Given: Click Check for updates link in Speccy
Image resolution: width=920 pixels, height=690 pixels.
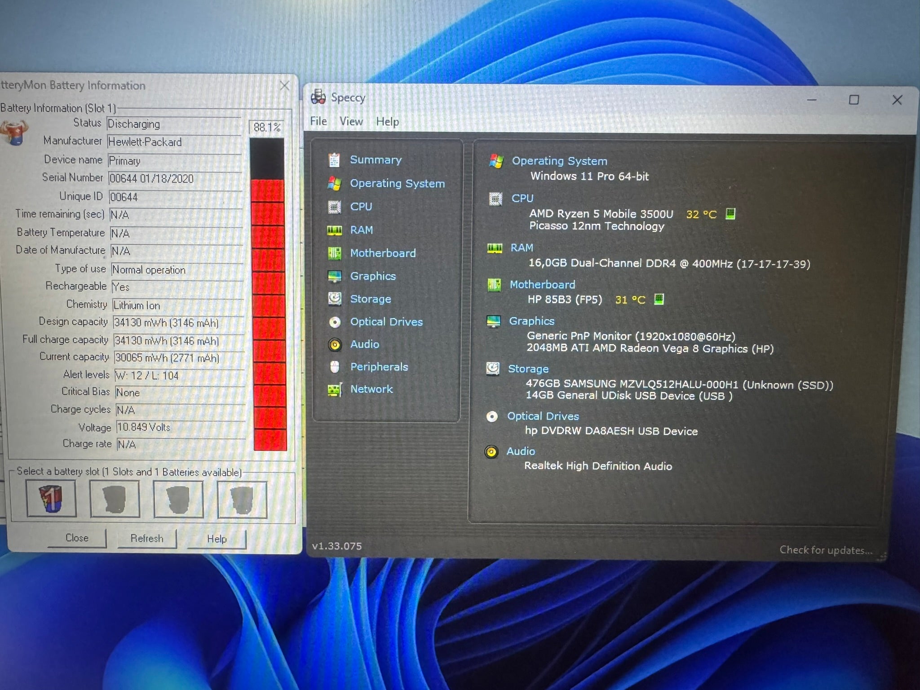Looking at the screenshot, I should (x=826, y=550).
